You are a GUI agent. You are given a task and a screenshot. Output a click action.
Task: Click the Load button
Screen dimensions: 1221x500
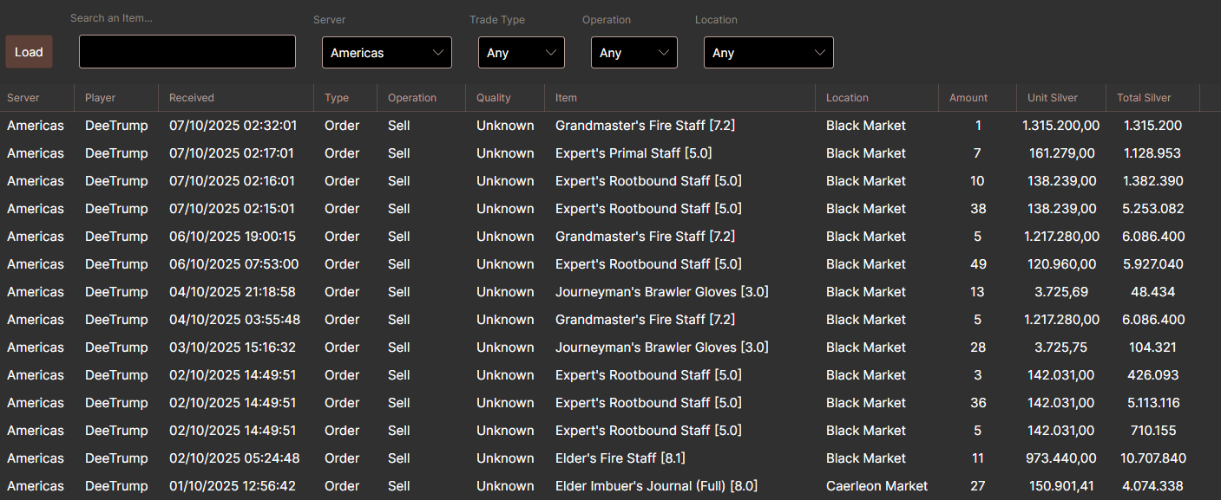tap(29, 52)
